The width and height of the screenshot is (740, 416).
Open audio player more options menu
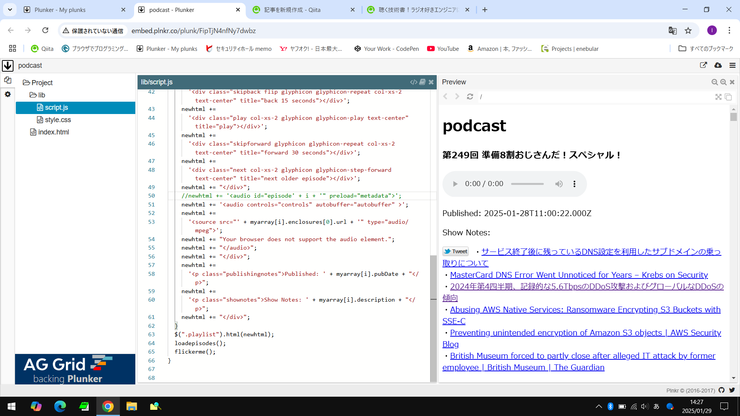[x=574, y=184]
